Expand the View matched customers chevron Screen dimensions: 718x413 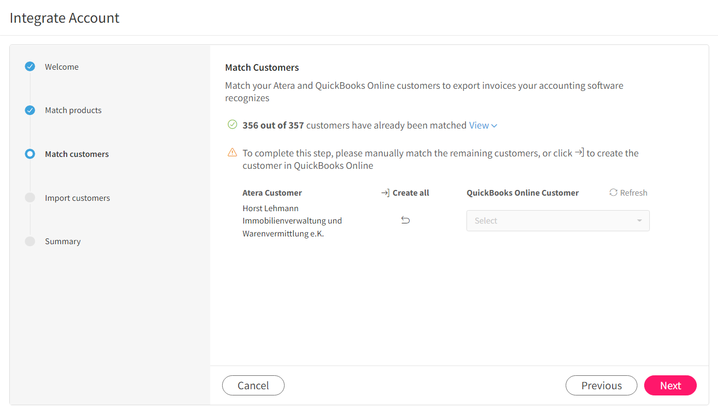pyautogui.click(x=494, y=125)
